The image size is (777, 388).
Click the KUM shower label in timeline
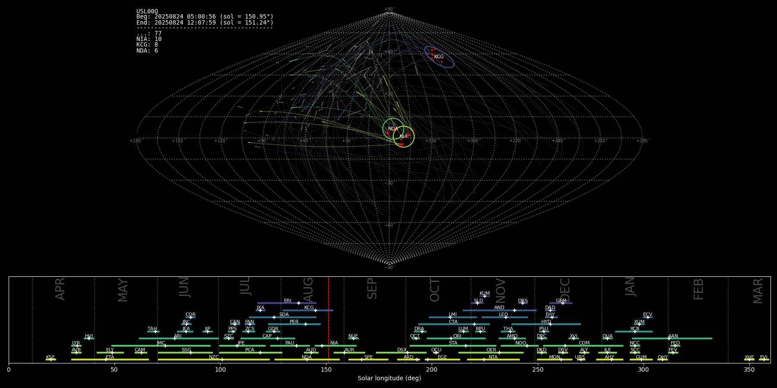coord(485,294)
